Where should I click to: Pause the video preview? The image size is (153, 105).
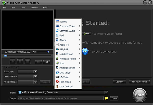20,61
